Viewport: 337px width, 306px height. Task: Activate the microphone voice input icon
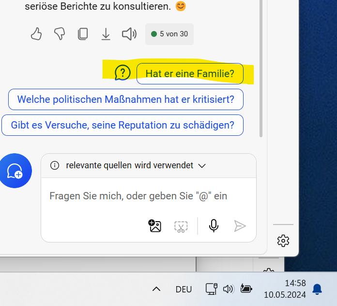tap(214, 225)
